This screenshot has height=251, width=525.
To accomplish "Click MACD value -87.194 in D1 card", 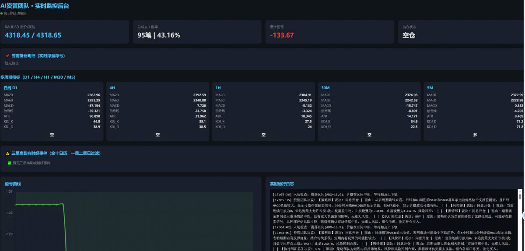I will pos(94,105).
